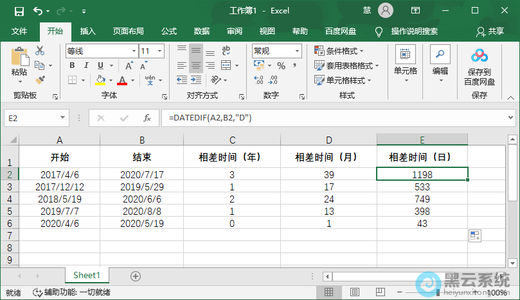Open the number format dropdown 常规
The image size is (520, 300).
297,51
